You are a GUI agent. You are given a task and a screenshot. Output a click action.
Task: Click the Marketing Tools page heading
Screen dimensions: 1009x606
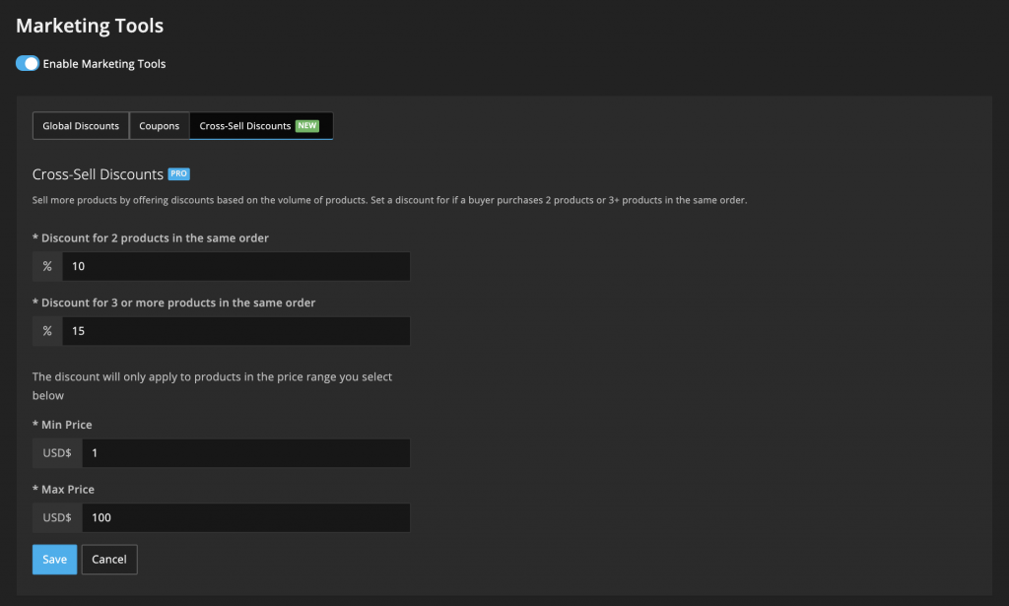click(x=90, y=26)
